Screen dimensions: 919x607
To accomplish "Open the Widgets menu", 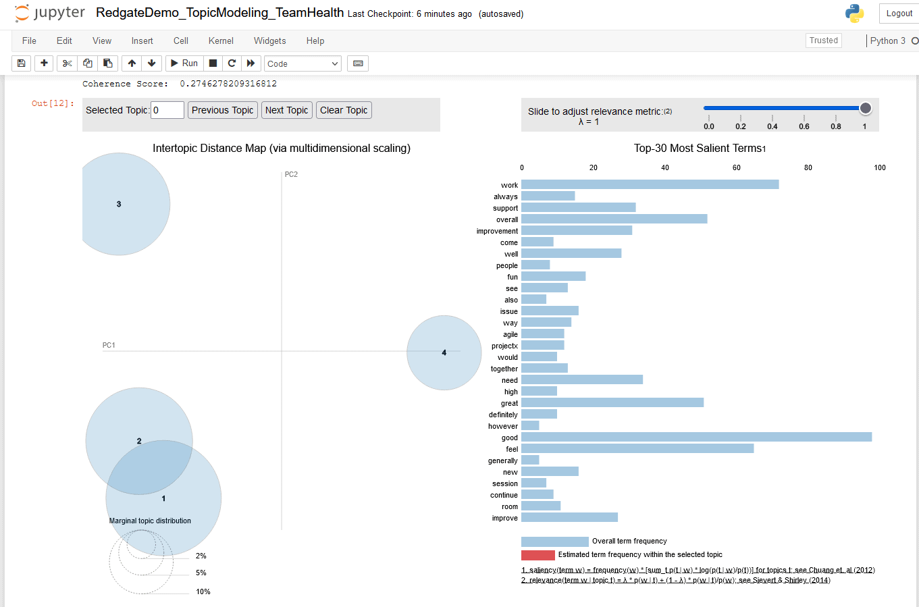I will click(x=269, y=41).
